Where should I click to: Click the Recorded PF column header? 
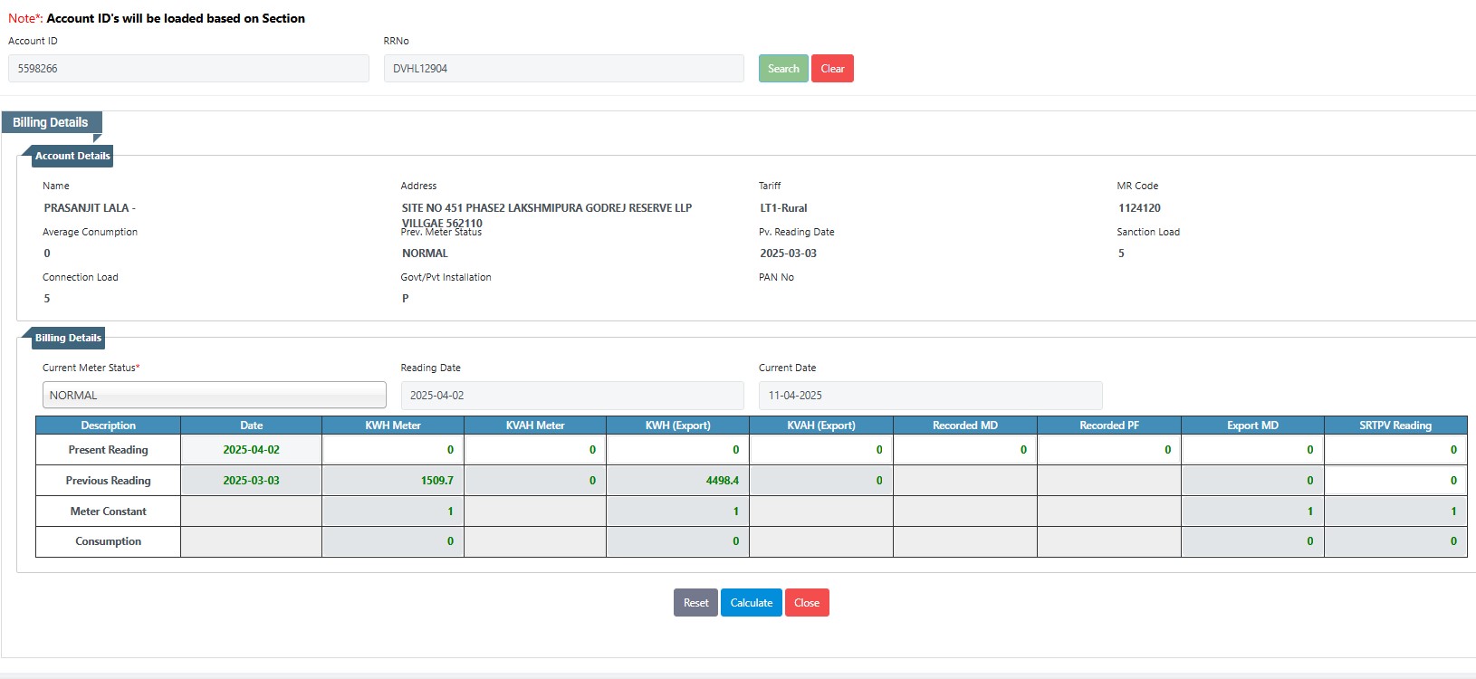[x=1109, y=426]
